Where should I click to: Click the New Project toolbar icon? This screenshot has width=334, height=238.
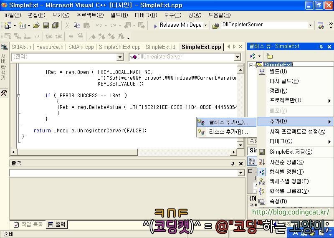click(x=8, y=25)
